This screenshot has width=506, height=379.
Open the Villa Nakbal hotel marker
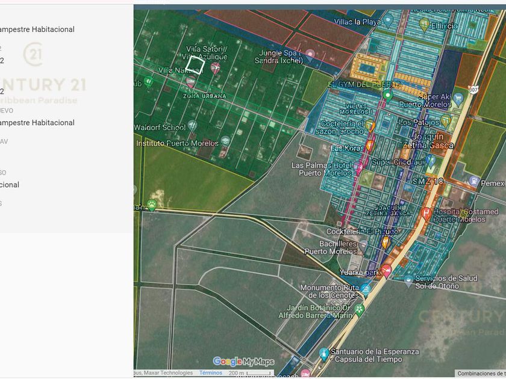[191, 82]
